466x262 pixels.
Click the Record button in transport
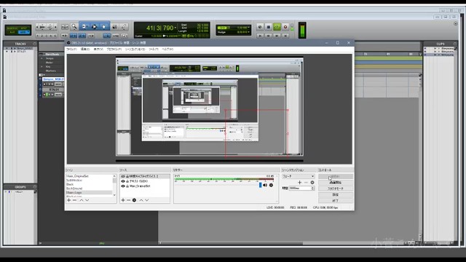[x=285, y=27]
